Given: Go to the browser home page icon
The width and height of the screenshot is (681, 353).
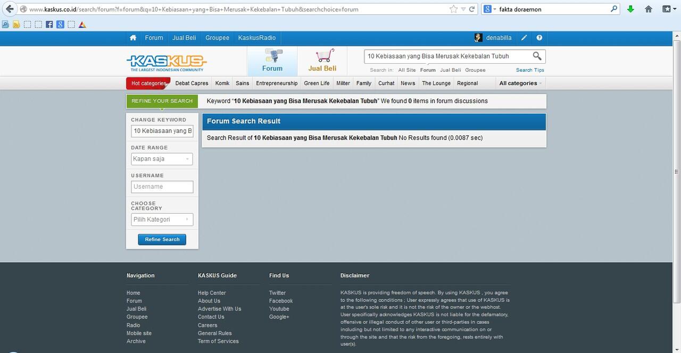Looking at the screenshot, I should 649,9.
